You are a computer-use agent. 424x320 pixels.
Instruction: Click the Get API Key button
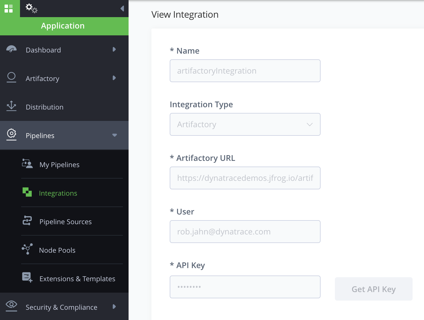pyautogui.click(x=374, y=289)
